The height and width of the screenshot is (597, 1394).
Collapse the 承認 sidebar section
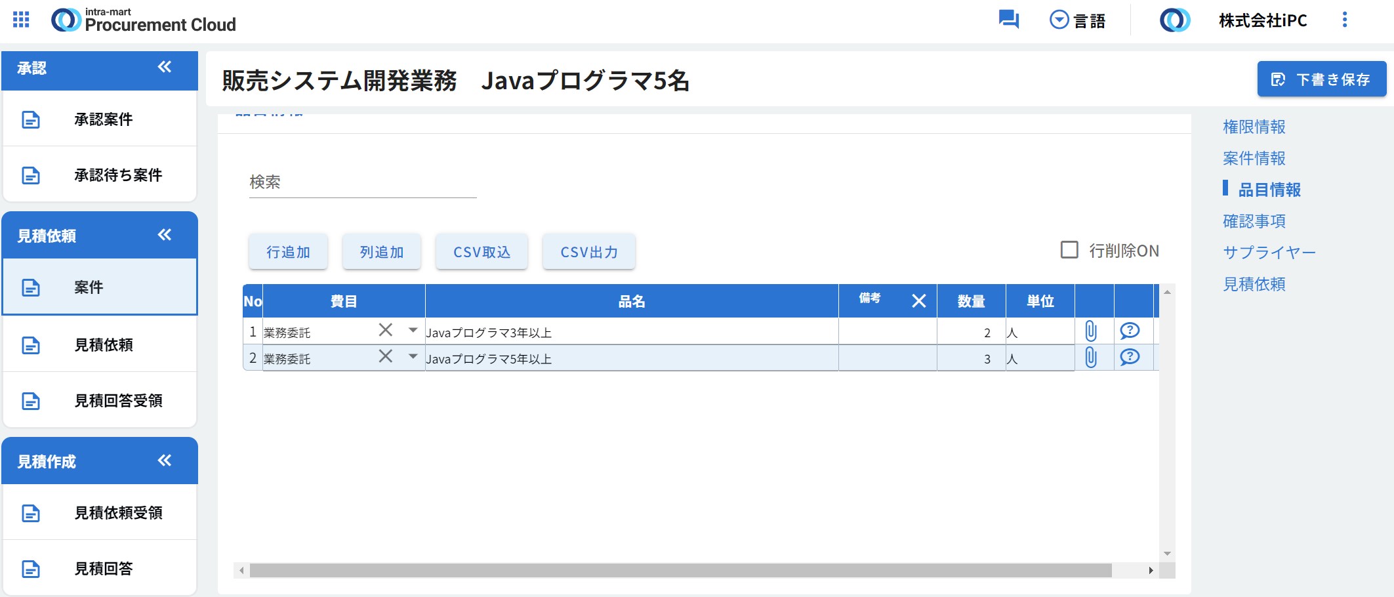pos(165,67)
